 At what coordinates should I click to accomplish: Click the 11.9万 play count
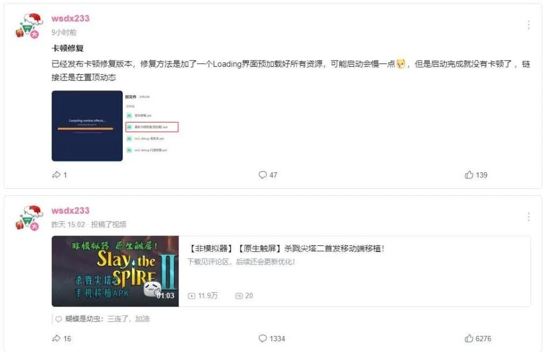203,296
